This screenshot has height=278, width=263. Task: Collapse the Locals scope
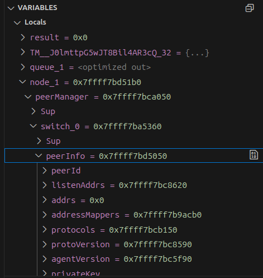[17, 22]
